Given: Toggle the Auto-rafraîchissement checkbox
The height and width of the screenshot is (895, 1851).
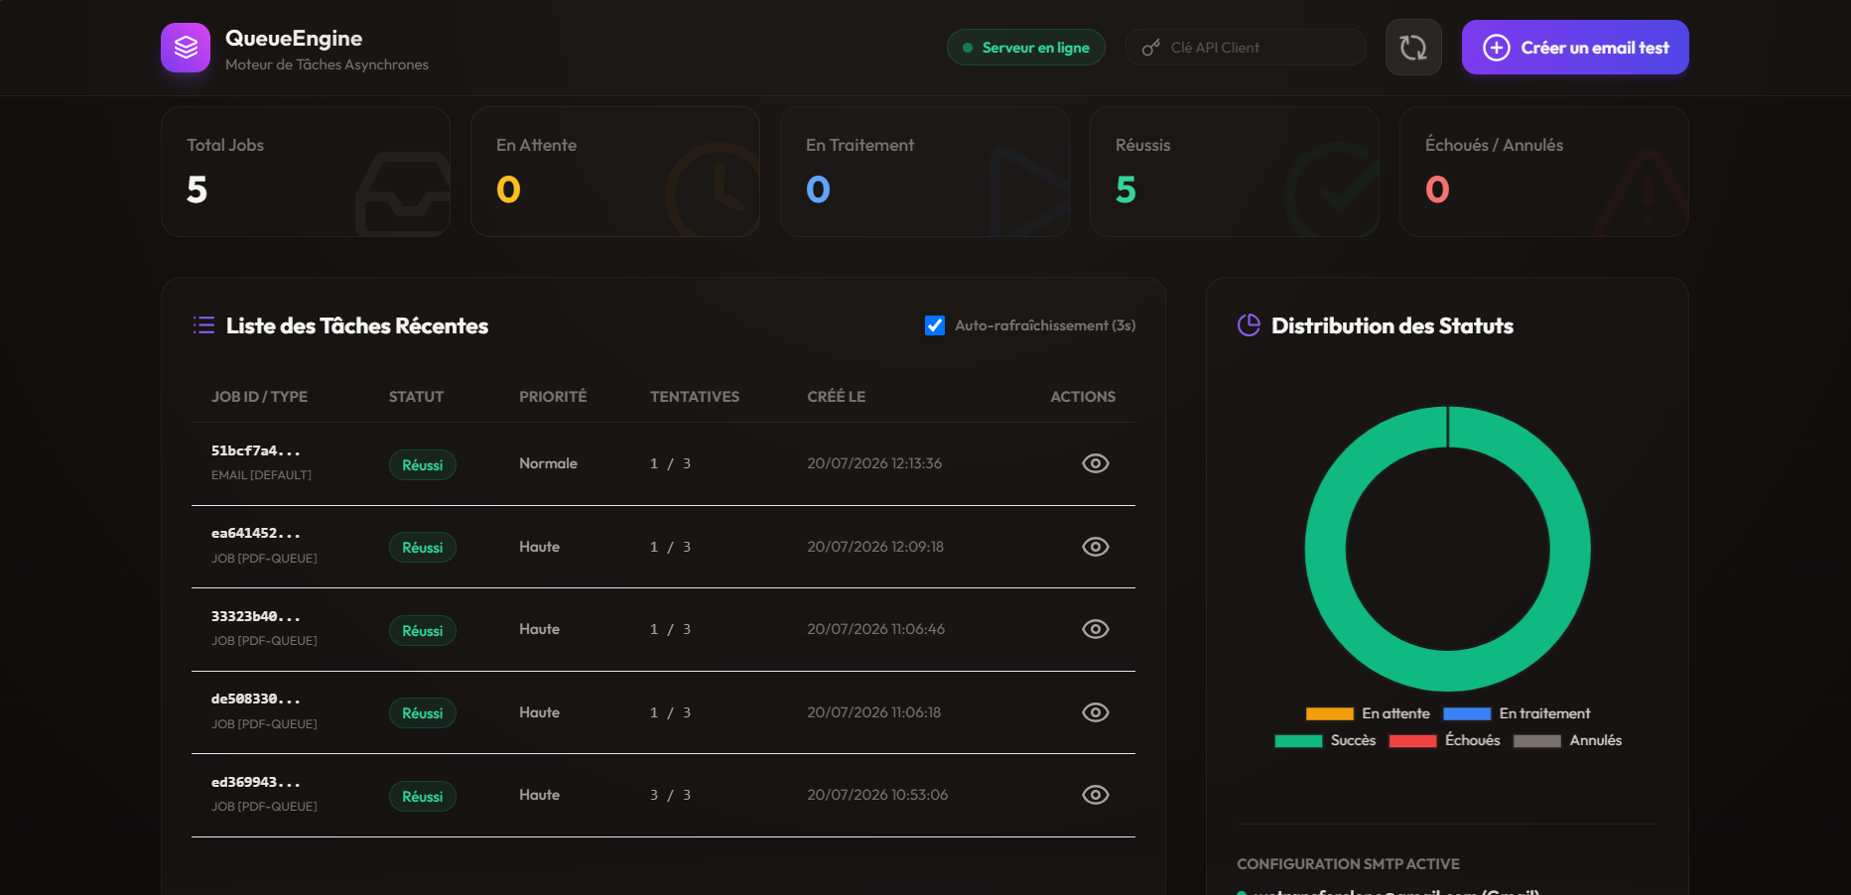Looking at the screenshot, I should 935,325.
